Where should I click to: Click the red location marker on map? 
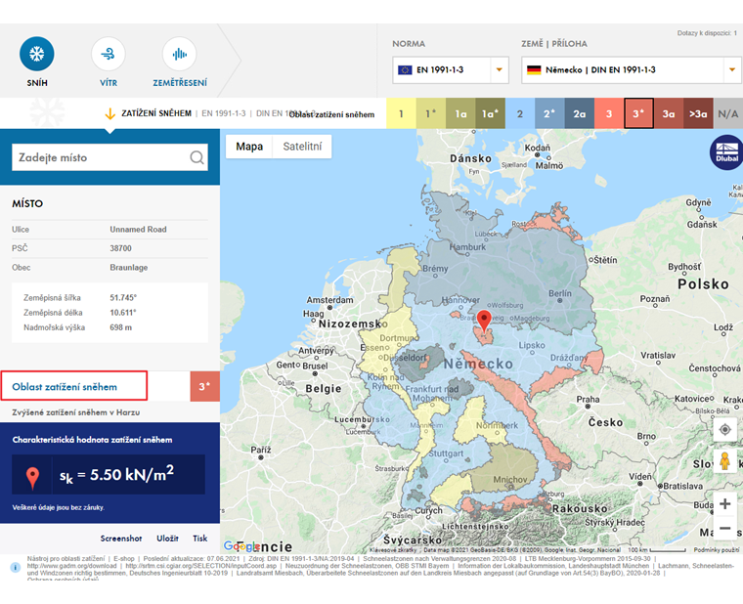[483, 321]
